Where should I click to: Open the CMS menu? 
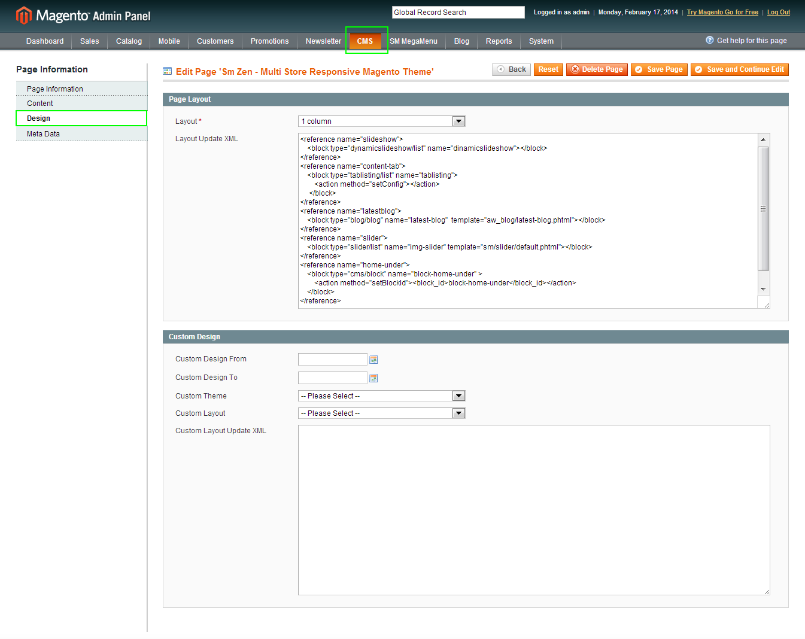(x=365, y=41)
